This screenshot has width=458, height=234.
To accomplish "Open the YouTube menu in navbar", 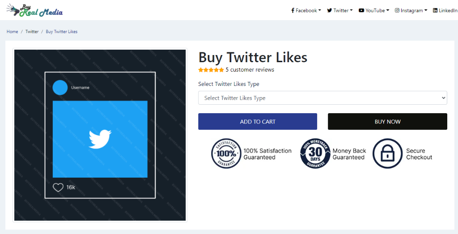I will [x=374, y=11].
